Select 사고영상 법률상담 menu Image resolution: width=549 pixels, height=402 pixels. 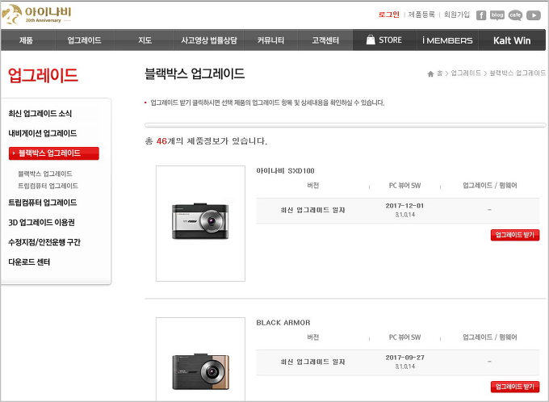(x=209, y=40)
